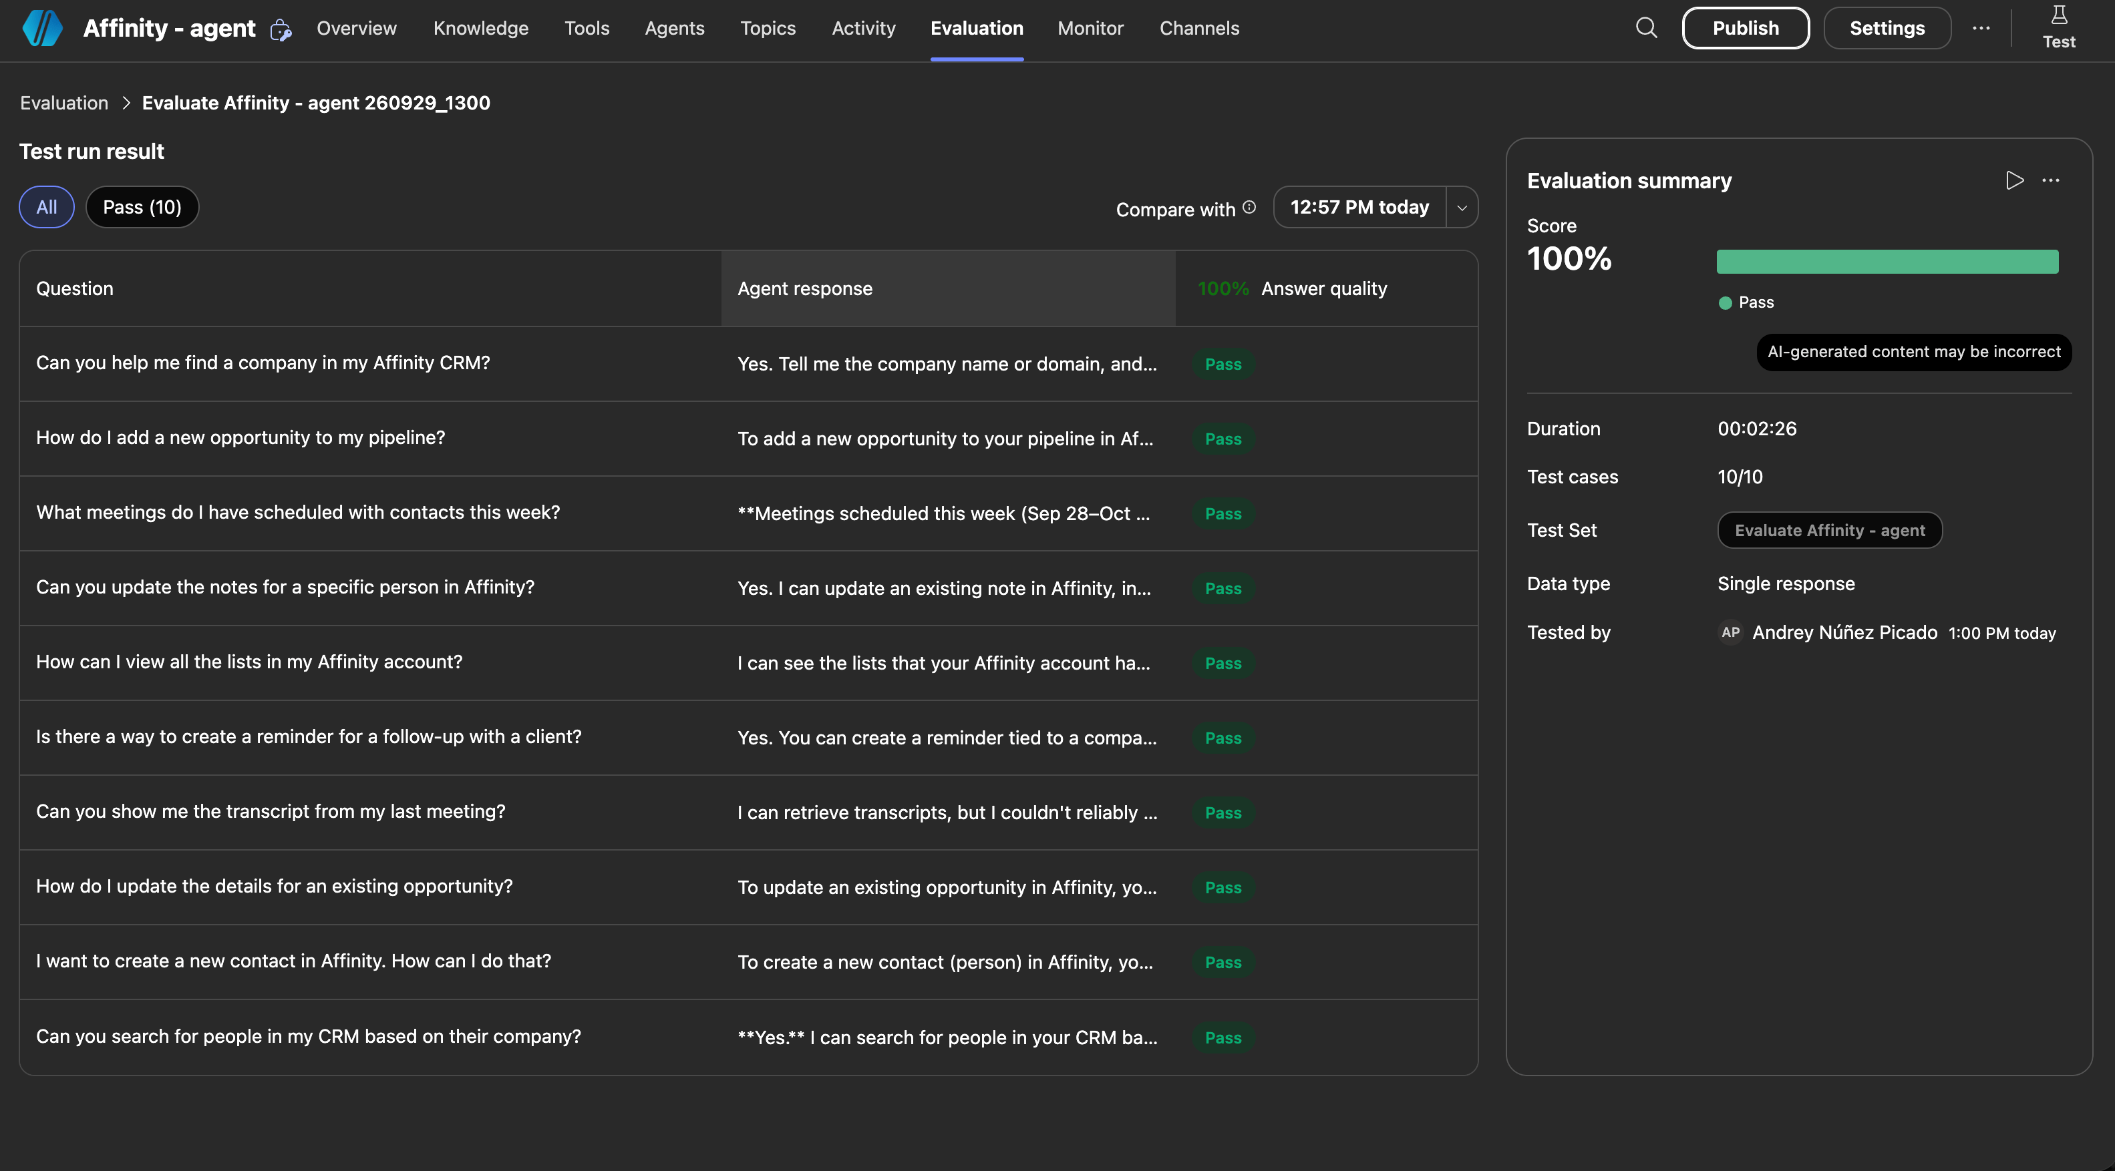Open the Agents tab
The width and height of the screenshot is (2115, 1171).
675,28
